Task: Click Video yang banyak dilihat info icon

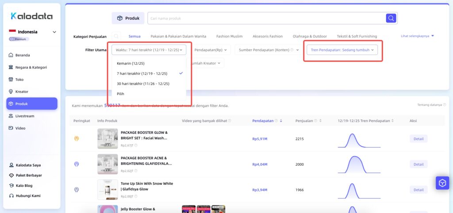Action: [230, 121]
